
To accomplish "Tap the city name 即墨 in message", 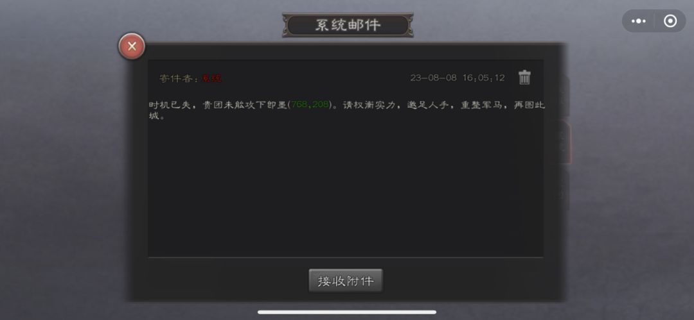I will click(278, 105).
